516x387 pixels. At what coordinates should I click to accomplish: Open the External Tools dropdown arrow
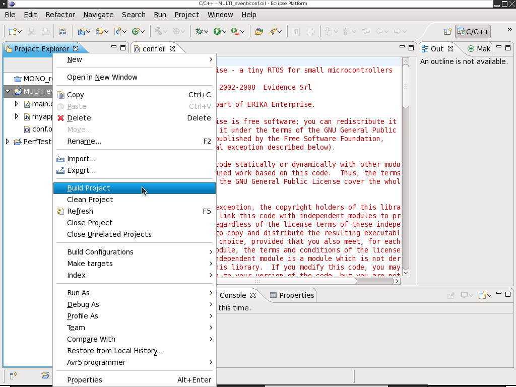pos(242,32)
